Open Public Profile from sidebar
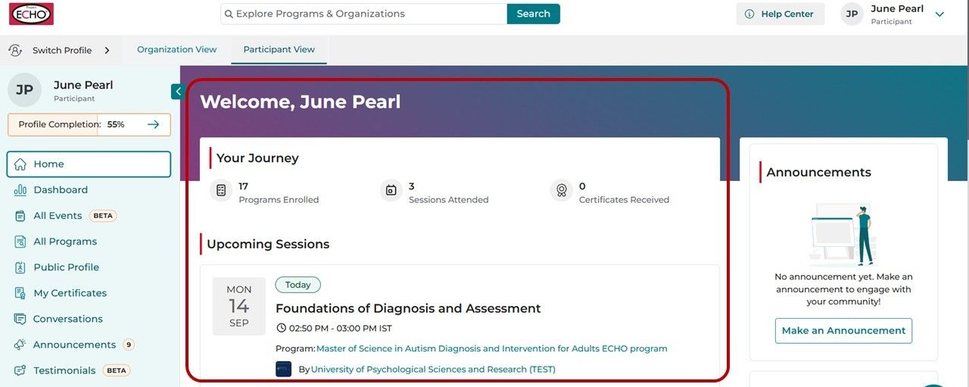Image resolution: width=969 pixels, height=387 pixels. pos(66,267)
